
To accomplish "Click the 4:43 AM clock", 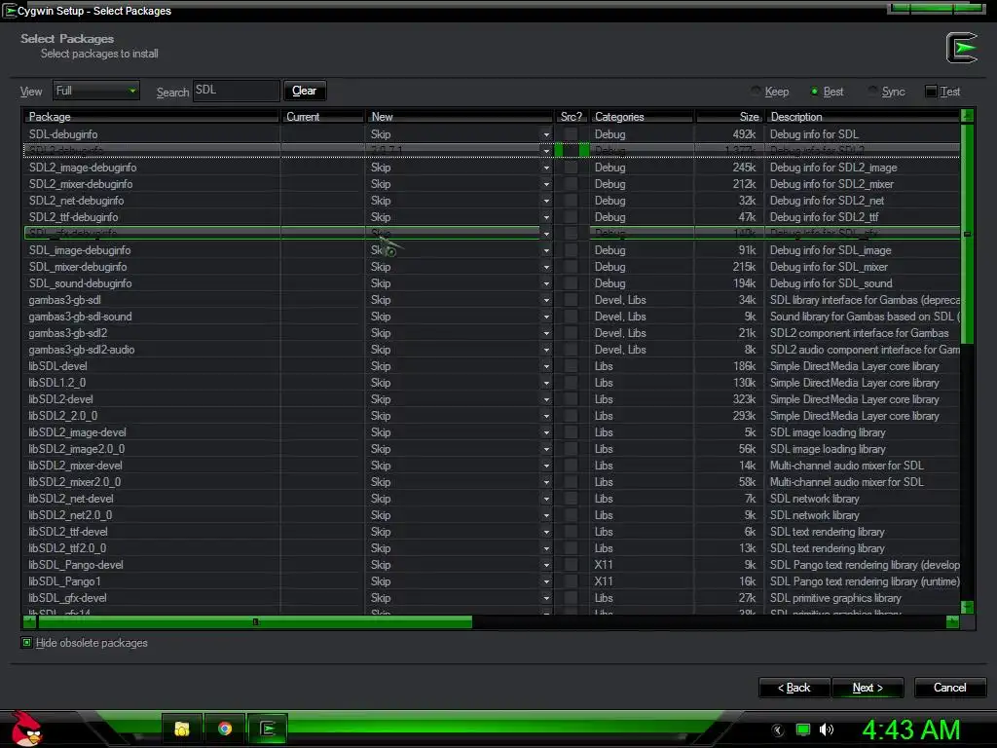I will tap(911, 729).
